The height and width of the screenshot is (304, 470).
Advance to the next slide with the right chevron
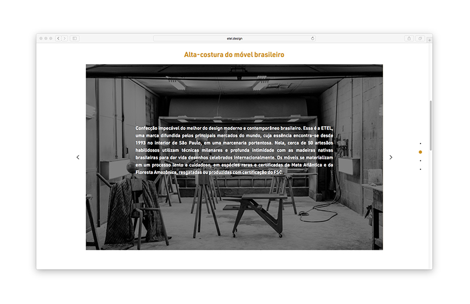391,157
